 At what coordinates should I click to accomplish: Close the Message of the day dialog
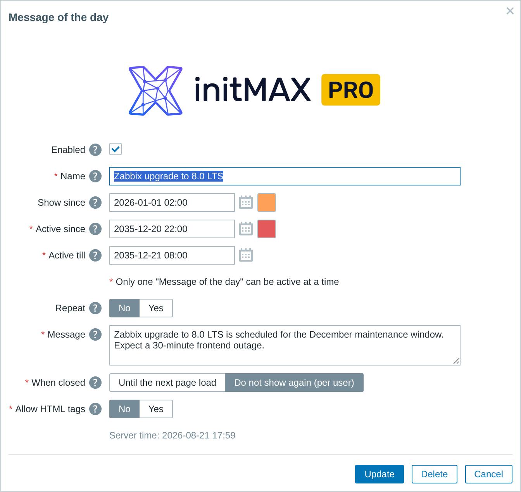[510, 11]
